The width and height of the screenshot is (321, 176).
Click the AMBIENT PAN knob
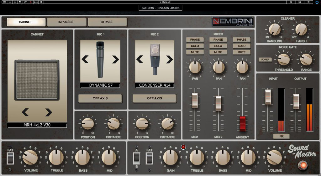click(x=242, y=67)
